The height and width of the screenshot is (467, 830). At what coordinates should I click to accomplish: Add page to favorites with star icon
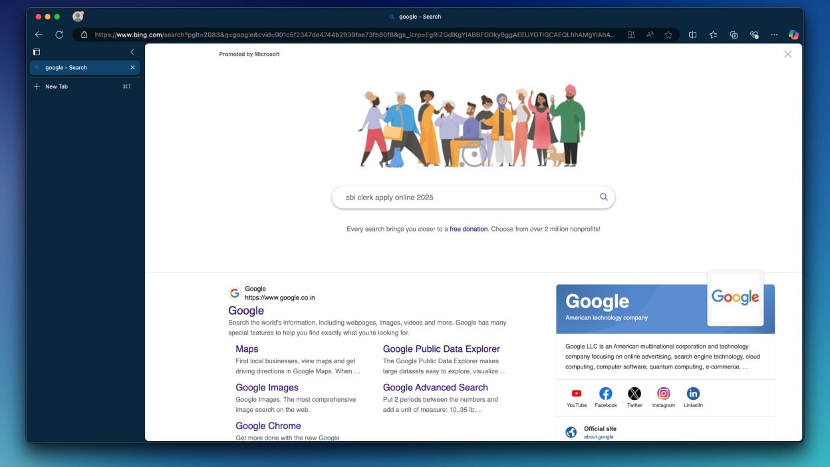coord(668,35)
